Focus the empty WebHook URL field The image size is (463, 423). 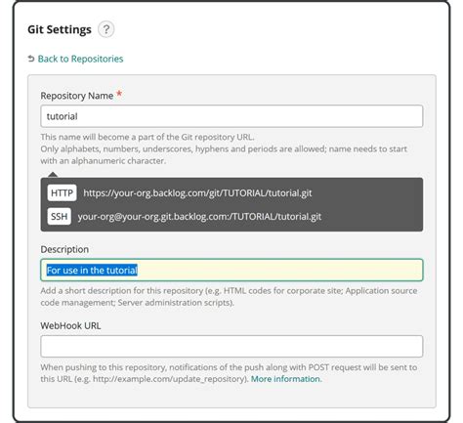click(231, 347)
